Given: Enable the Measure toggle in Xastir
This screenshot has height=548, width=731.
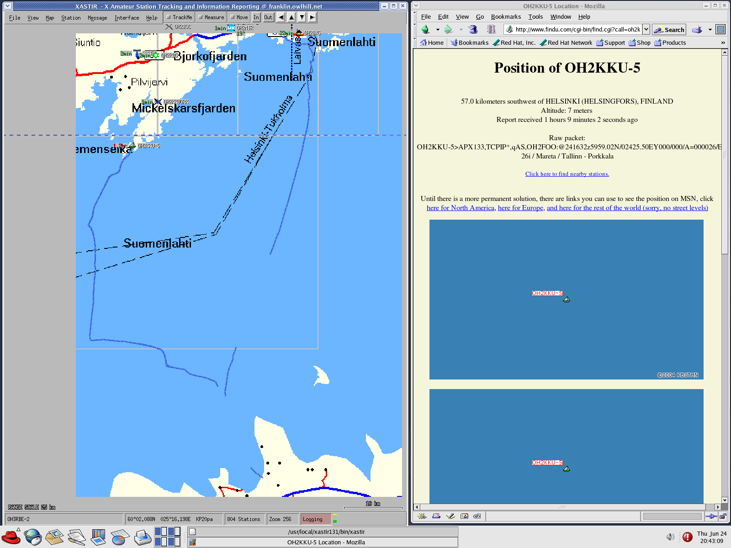Looking at the screenshot, I should 211,17.
